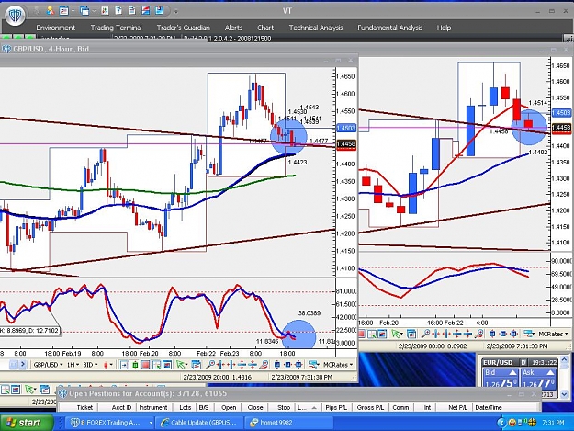Sort Open Positions by Instrument column
Screen dimensions: 574x431
click(153, 407)
